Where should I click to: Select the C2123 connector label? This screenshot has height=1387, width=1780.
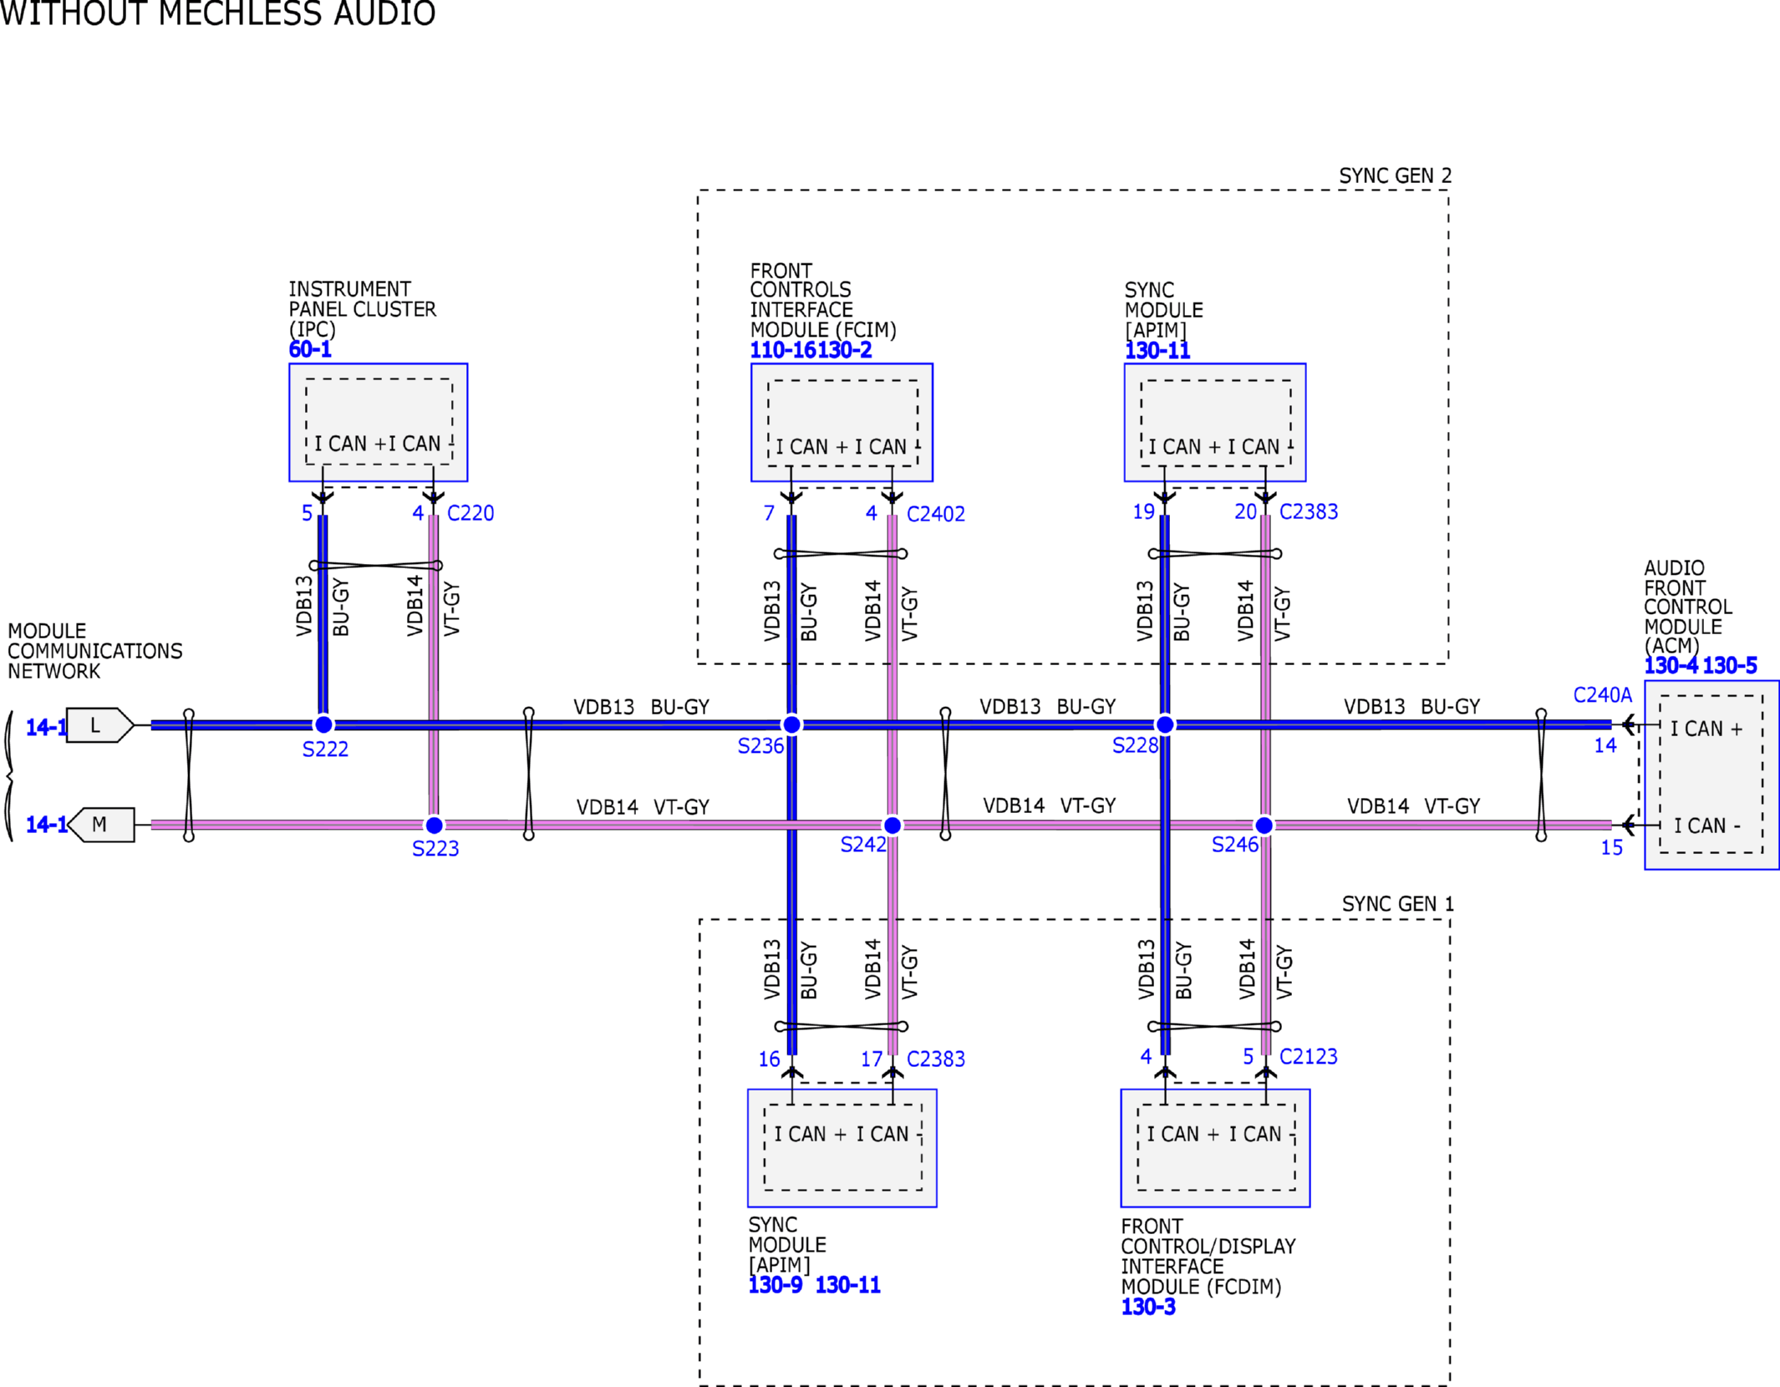coord(1308,1056)
